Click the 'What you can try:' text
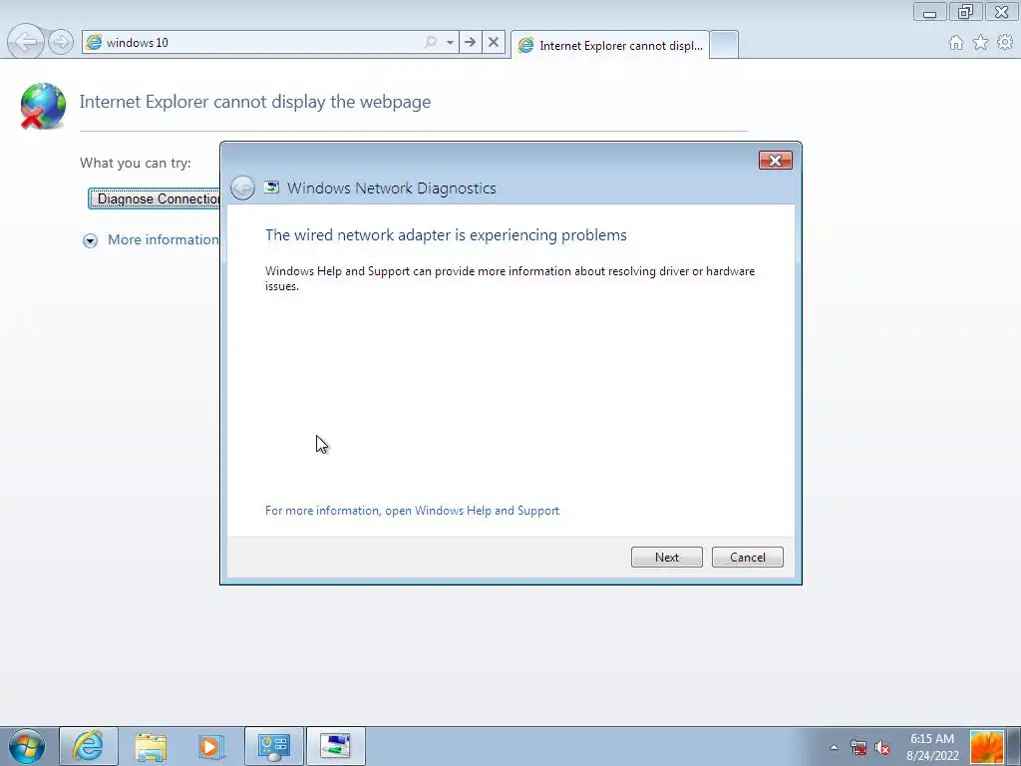The width and height of the screenshot is (1021, 766). click(x=136, y=163)
